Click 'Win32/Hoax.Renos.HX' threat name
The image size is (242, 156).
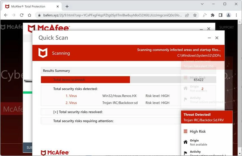click(119, 96)
